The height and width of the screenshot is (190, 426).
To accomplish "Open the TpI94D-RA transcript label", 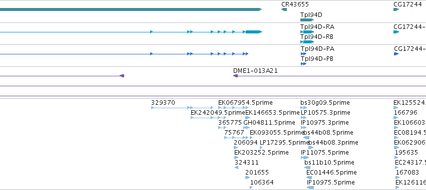I will click(317, 27).
